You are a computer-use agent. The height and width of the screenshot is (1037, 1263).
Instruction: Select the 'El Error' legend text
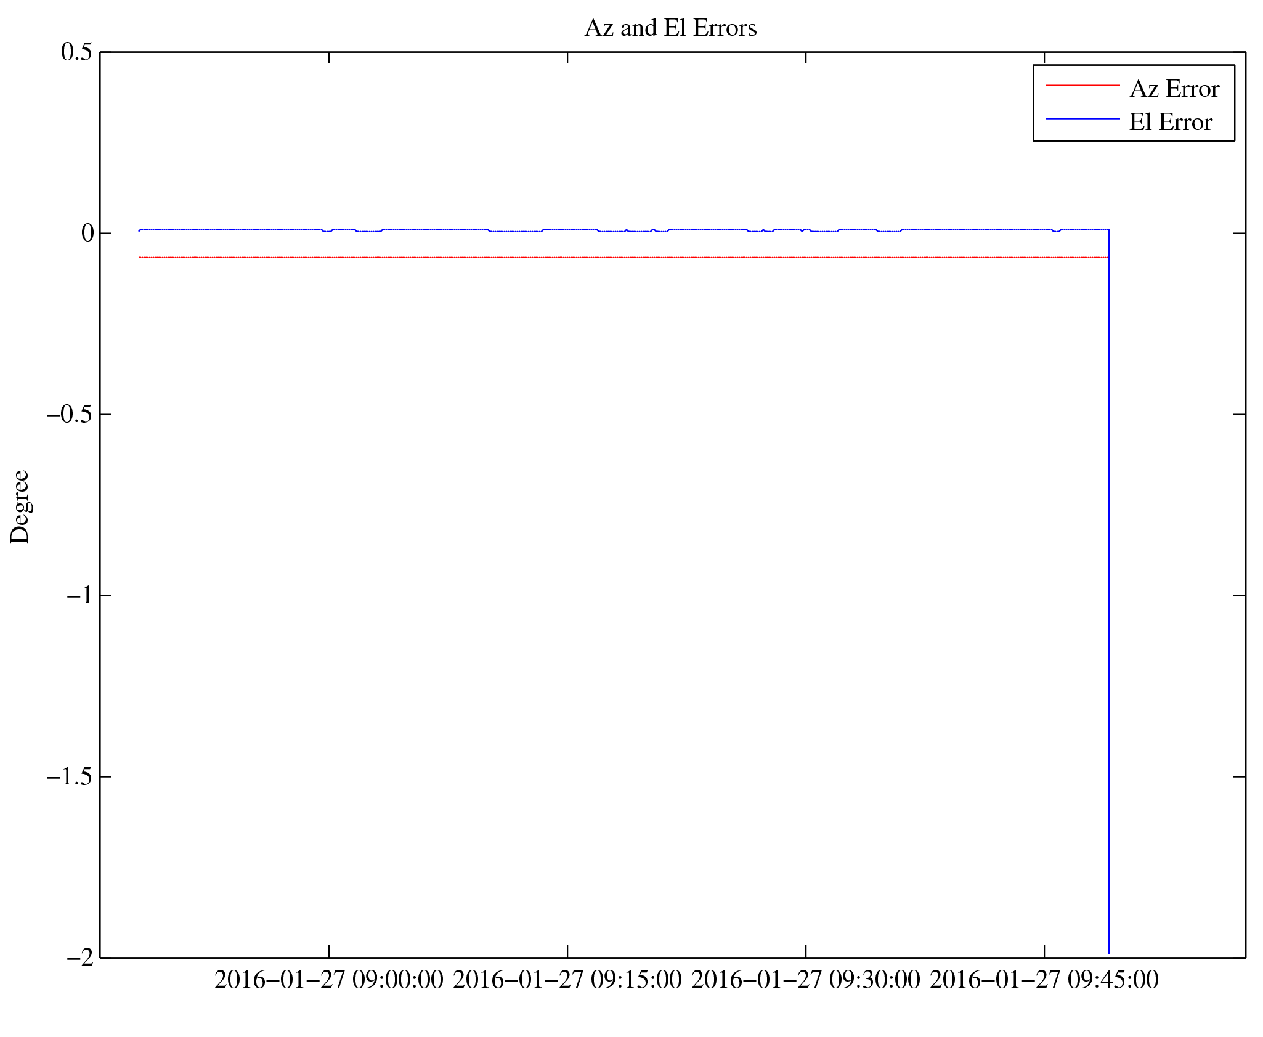(x=1171, y=123)
